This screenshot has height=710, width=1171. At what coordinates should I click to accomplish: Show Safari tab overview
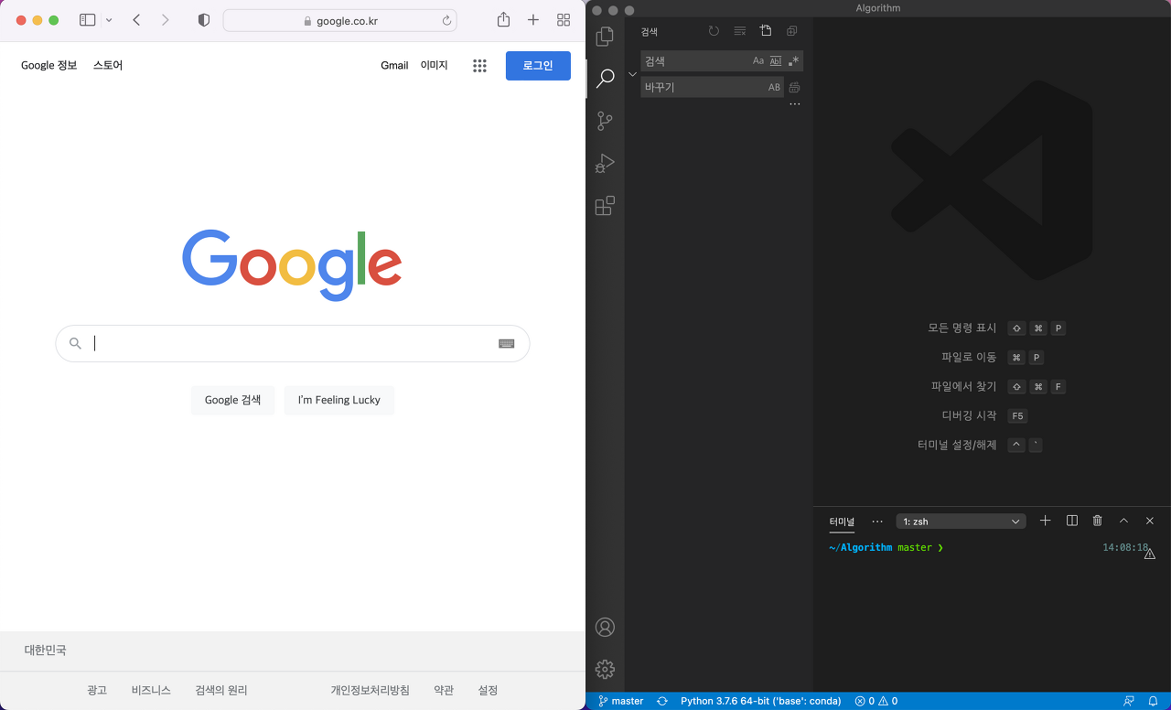564,20
